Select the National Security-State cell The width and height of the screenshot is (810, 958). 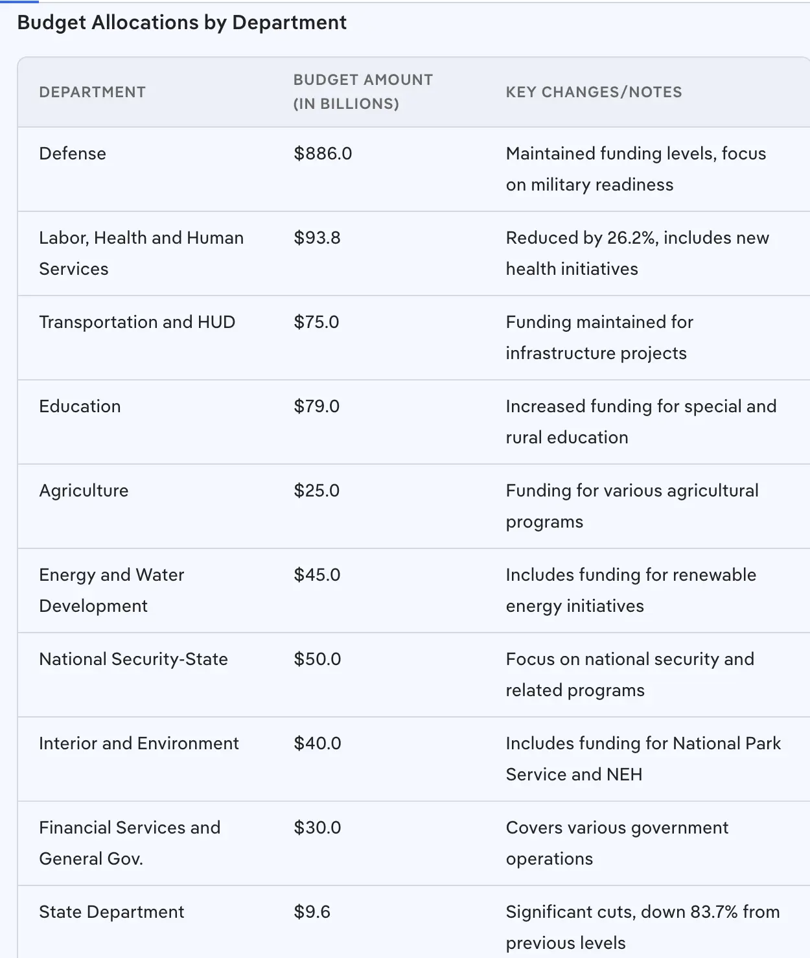click(133, 659)
